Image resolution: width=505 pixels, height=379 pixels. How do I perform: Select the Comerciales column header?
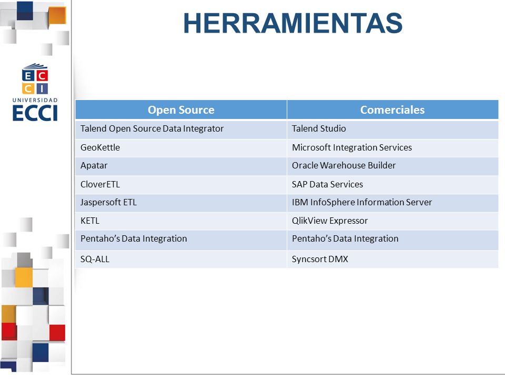pos(392,109)
